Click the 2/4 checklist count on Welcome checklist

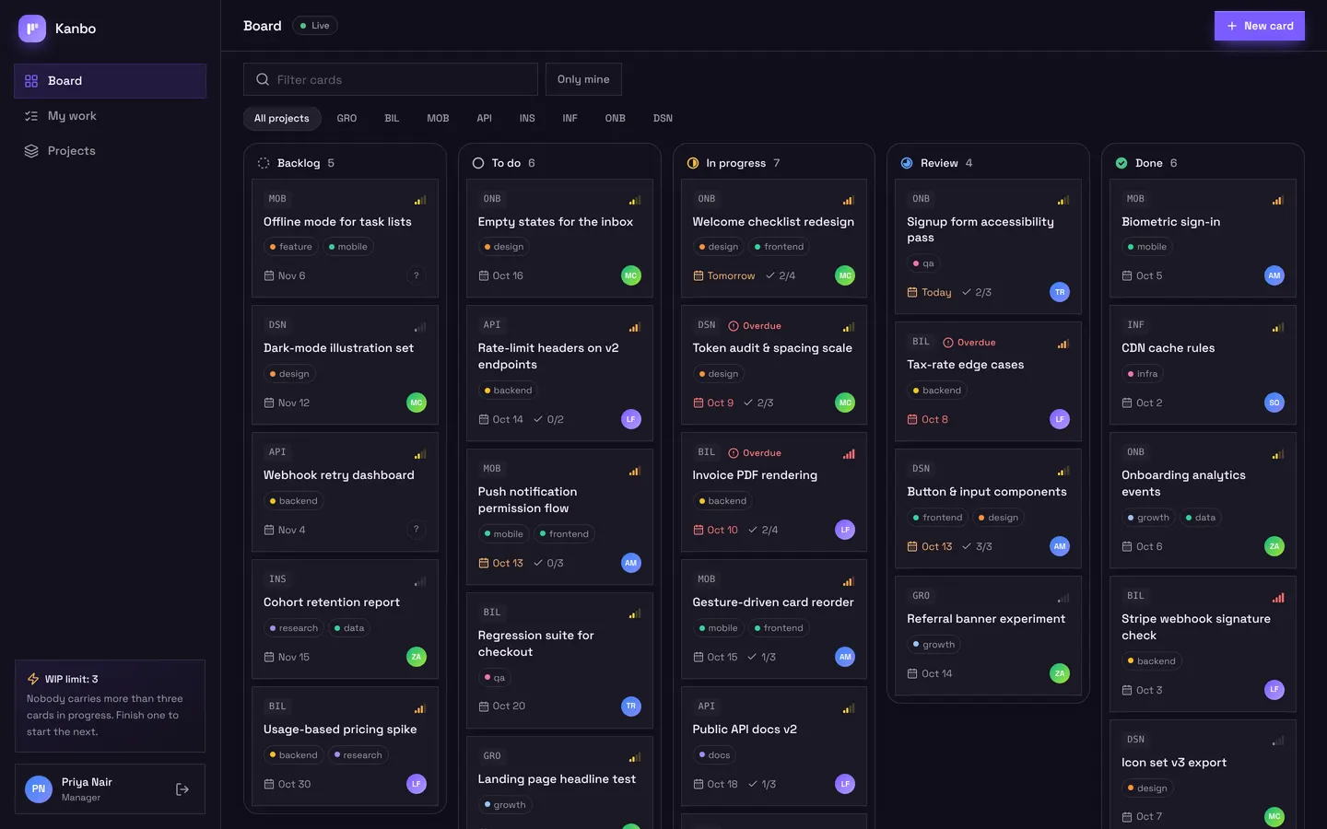click(x=781, y=275)
